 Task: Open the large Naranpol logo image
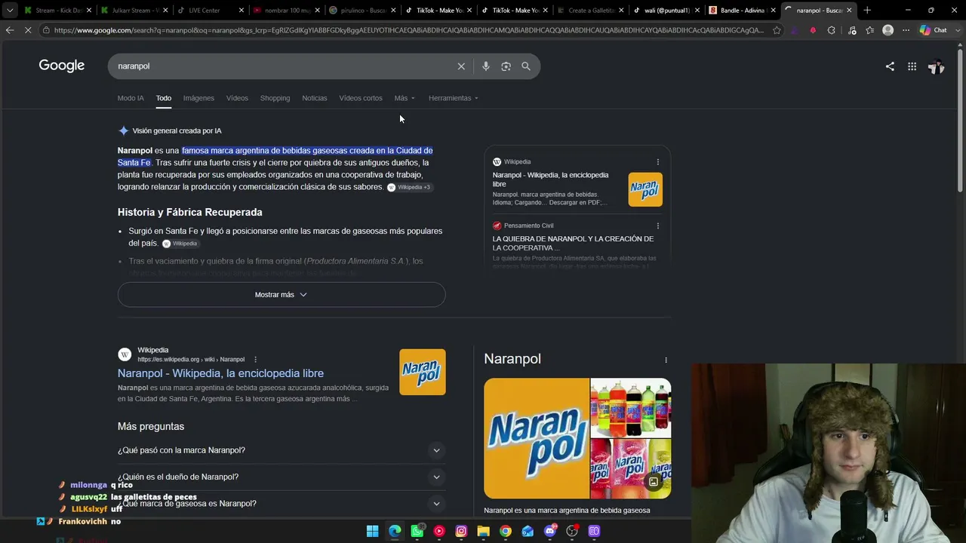(537, 438)
